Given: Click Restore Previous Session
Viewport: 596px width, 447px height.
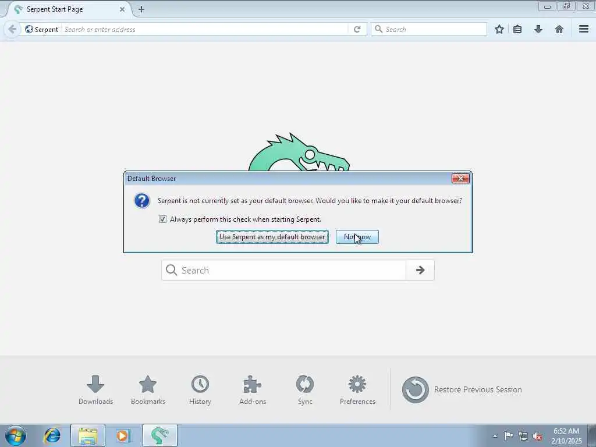Looking at the screenshot, I should point(462,389).
